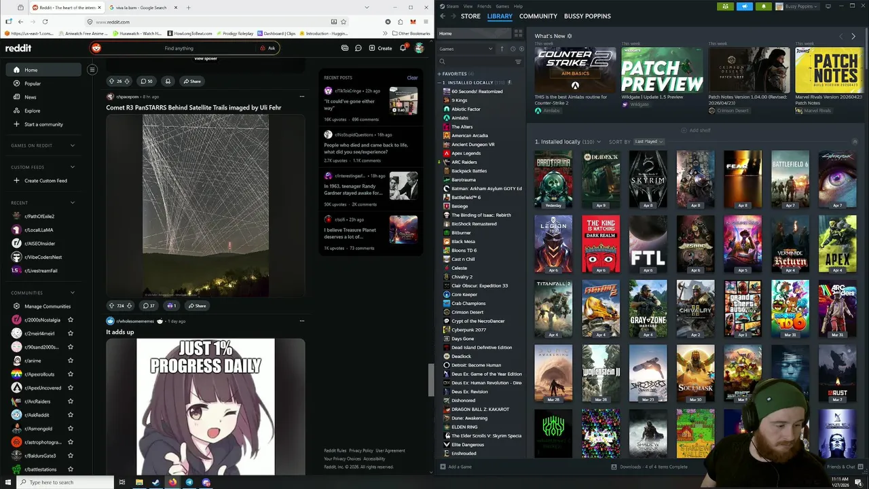Open overflow menu on r/wholesomememes post

click(301, 321)
